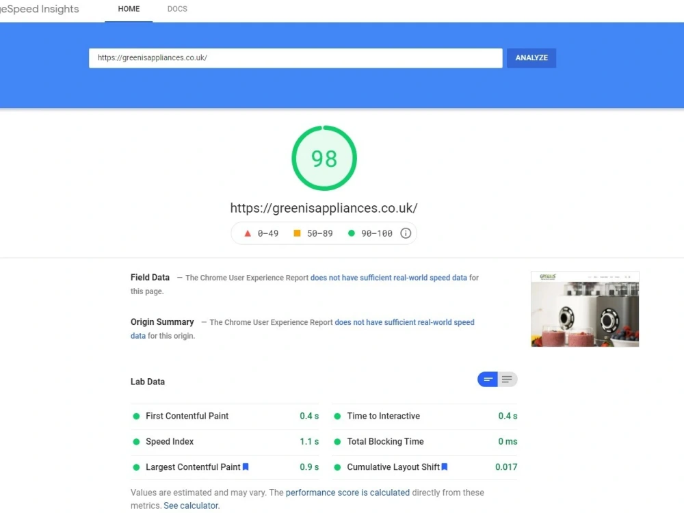Click the Lab Data heading
The width and height of the screenshot is (684, 513).
[148, 382]
